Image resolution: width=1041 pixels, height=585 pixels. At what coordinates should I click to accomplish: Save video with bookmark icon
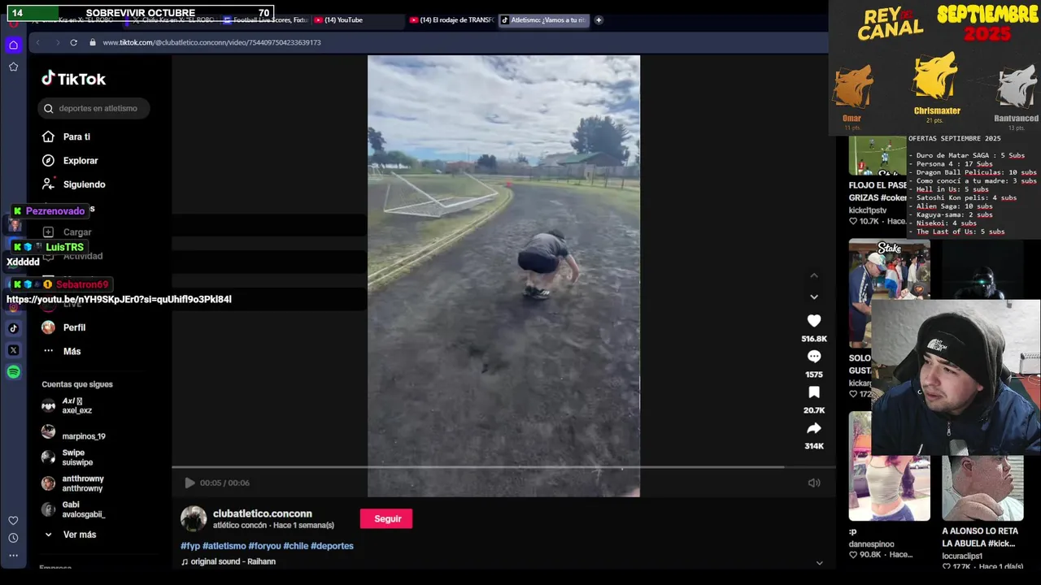814,392
